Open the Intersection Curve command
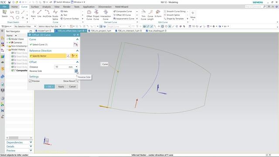Image resolution: width=279 pixels, height=157 pixels. 105,15
